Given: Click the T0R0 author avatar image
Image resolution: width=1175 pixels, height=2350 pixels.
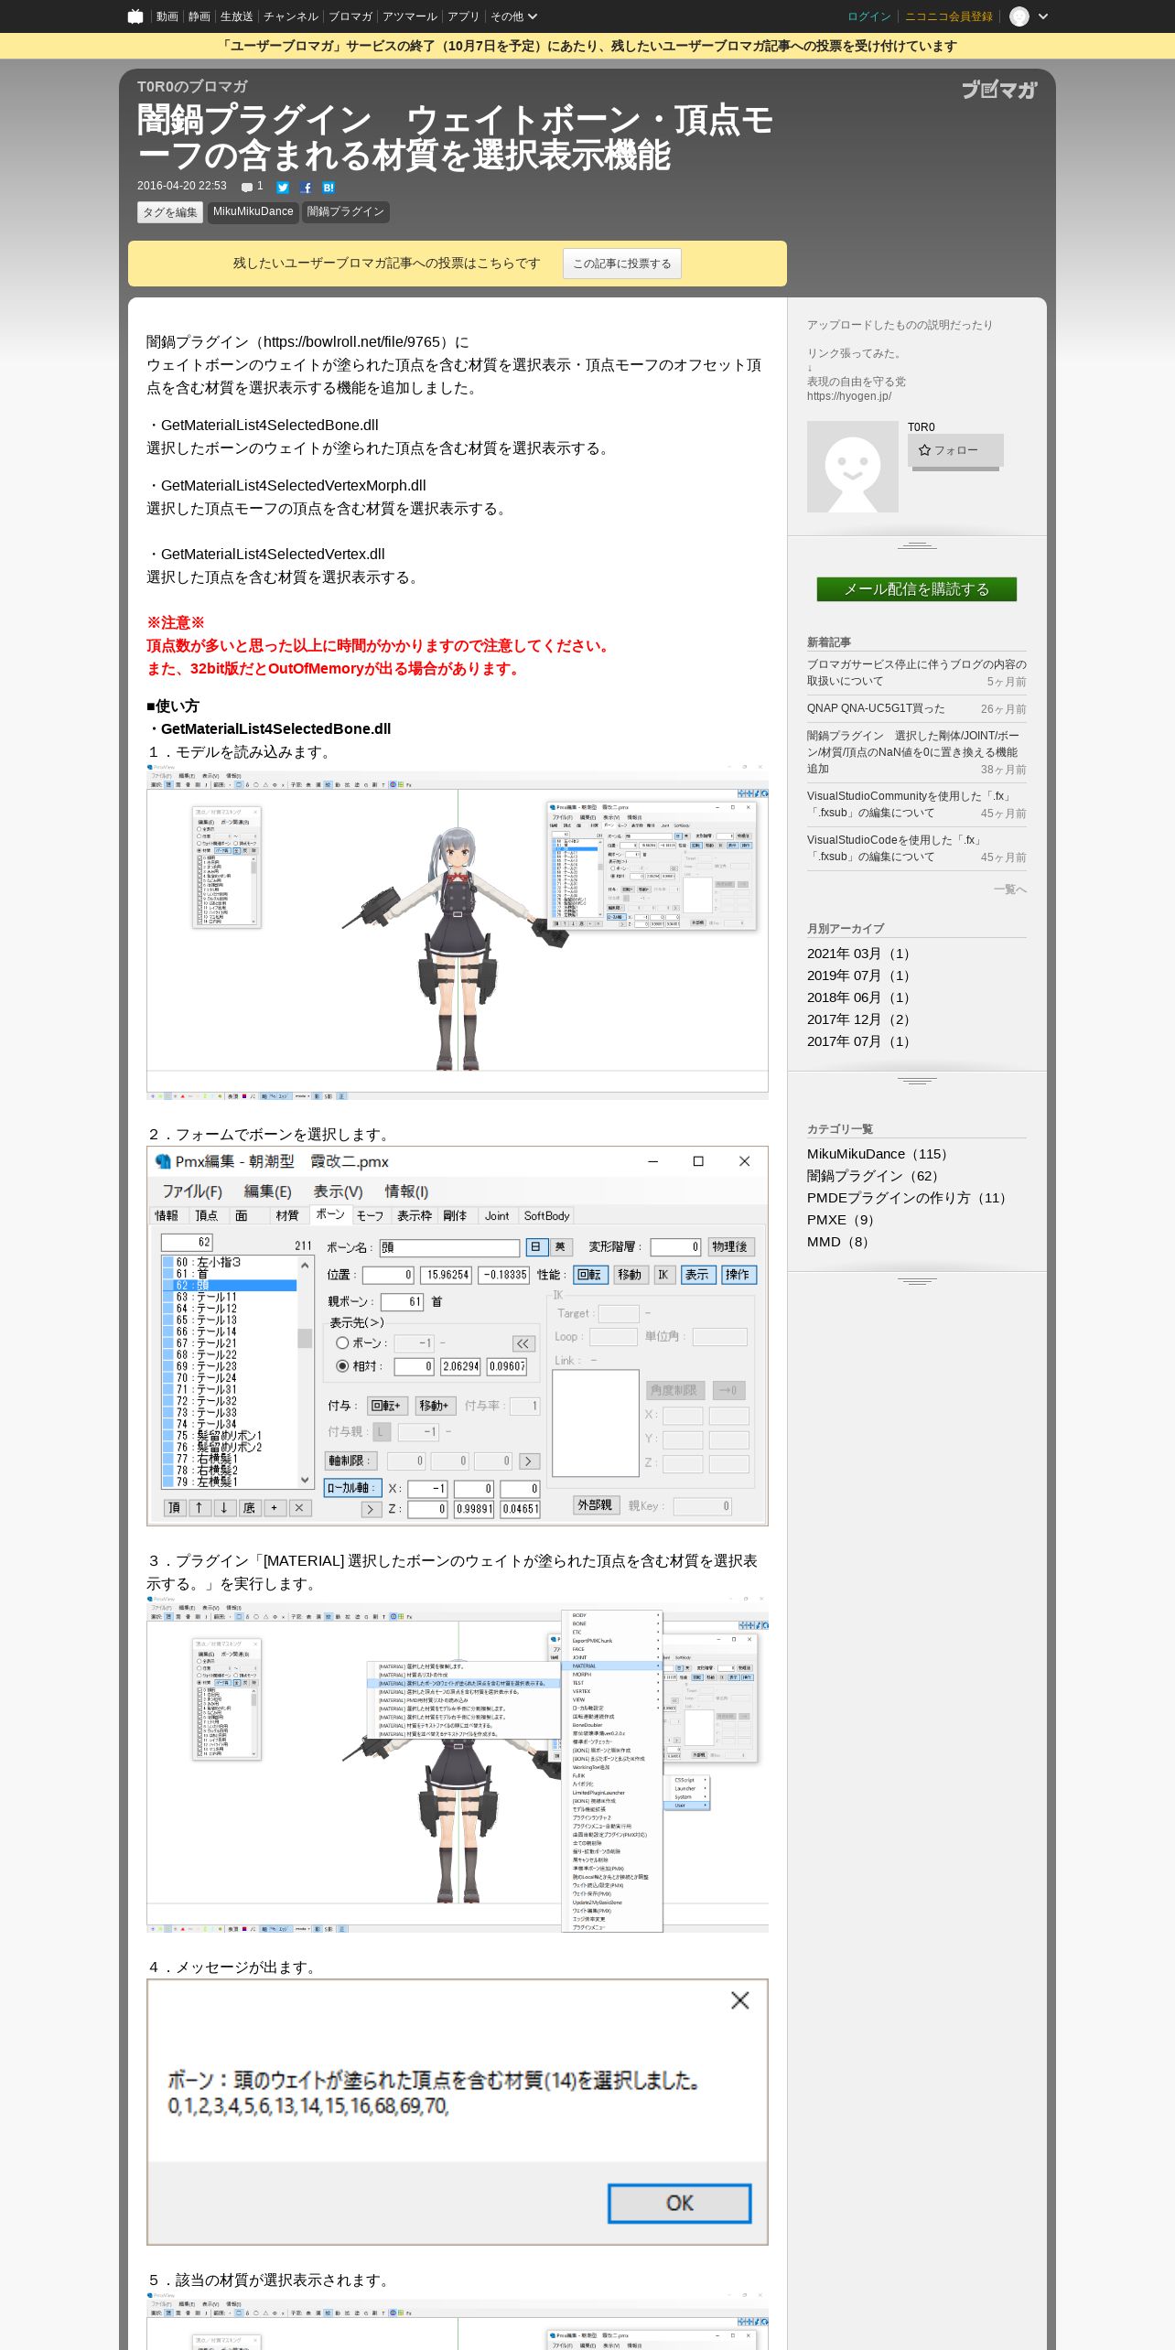Looking at the screenshot, I should [x=853, y=467].
